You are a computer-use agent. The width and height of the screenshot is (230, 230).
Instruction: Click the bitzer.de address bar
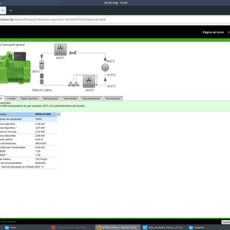[x=115, y=20]
